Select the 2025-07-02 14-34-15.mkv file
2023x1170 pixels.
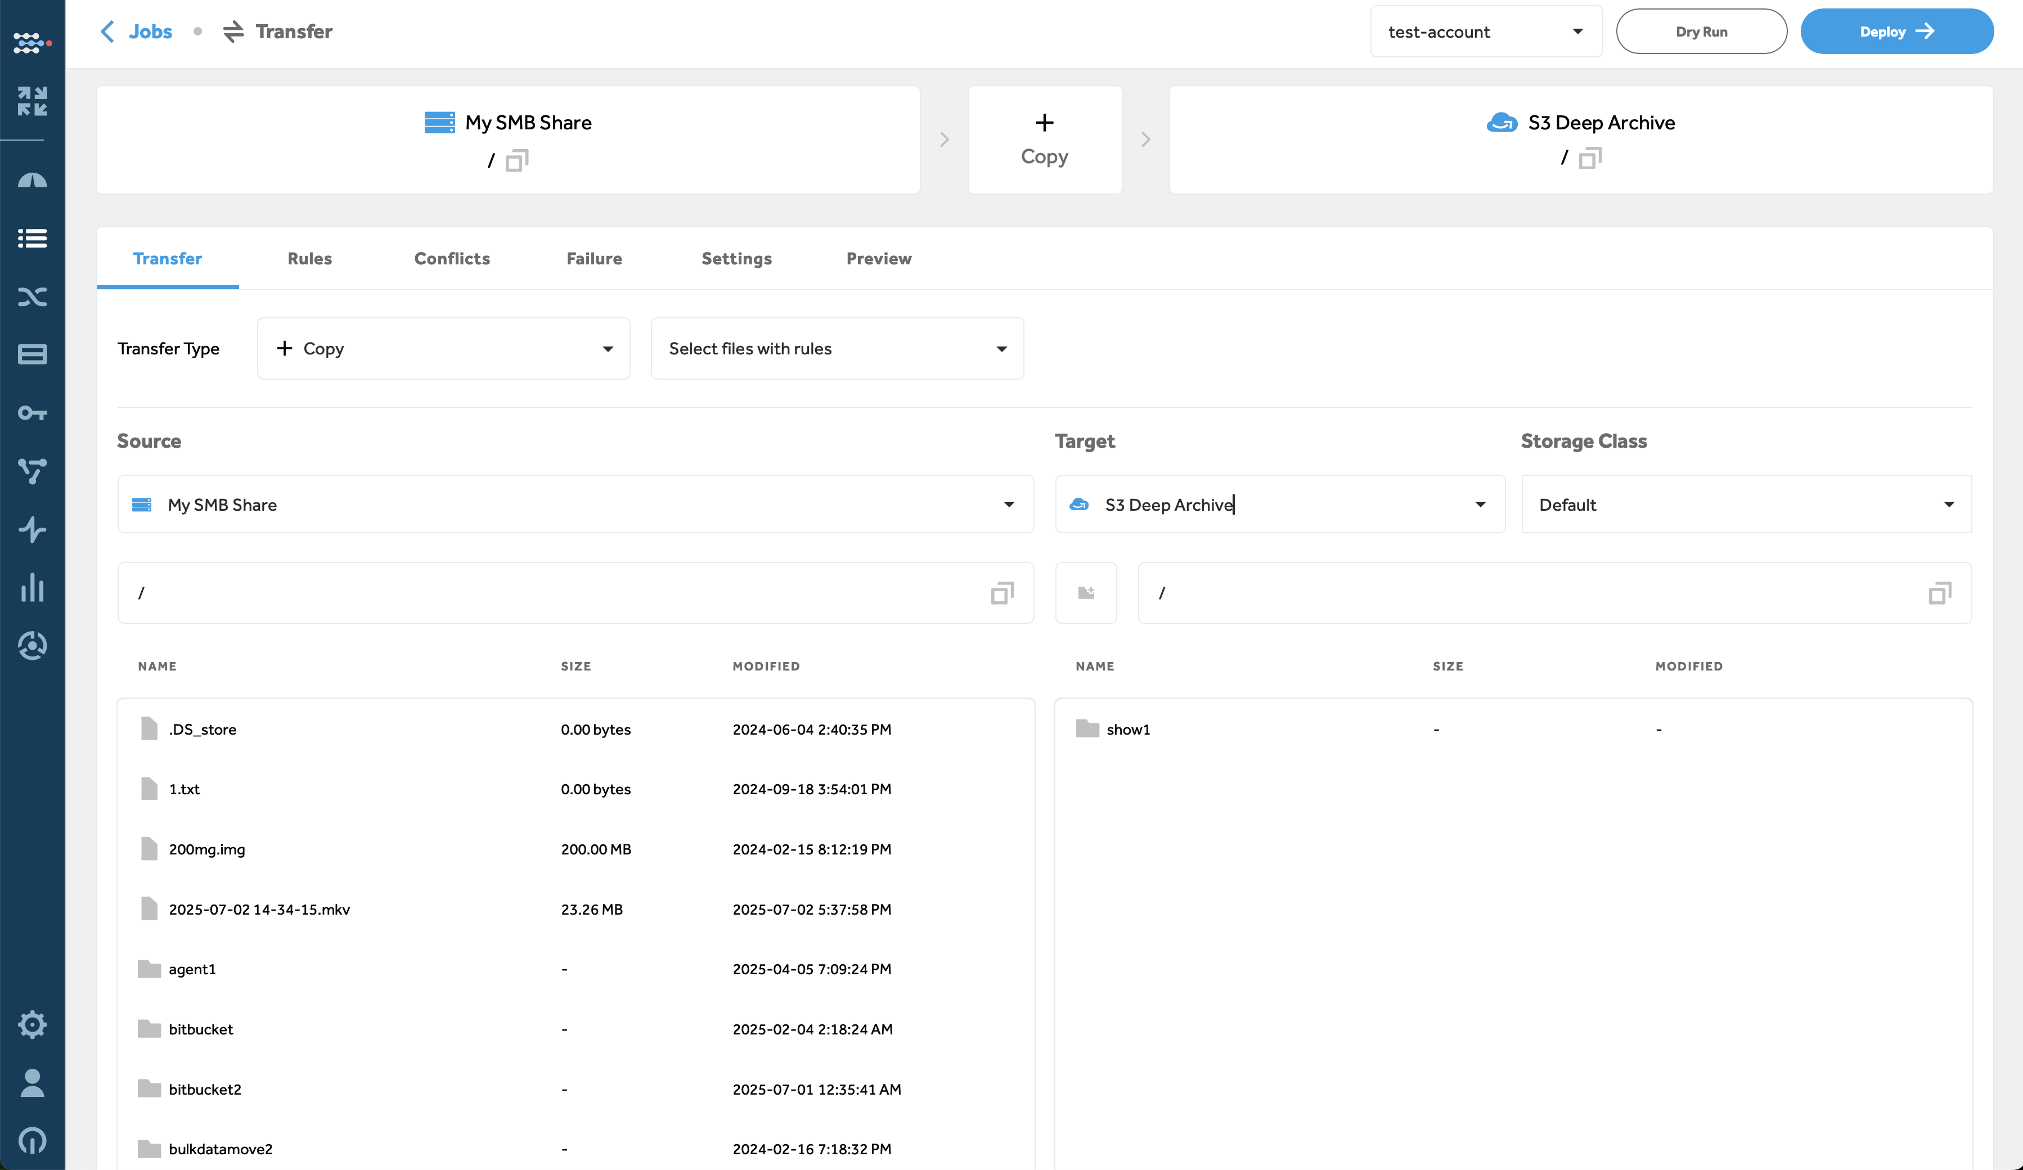(576, 909)
